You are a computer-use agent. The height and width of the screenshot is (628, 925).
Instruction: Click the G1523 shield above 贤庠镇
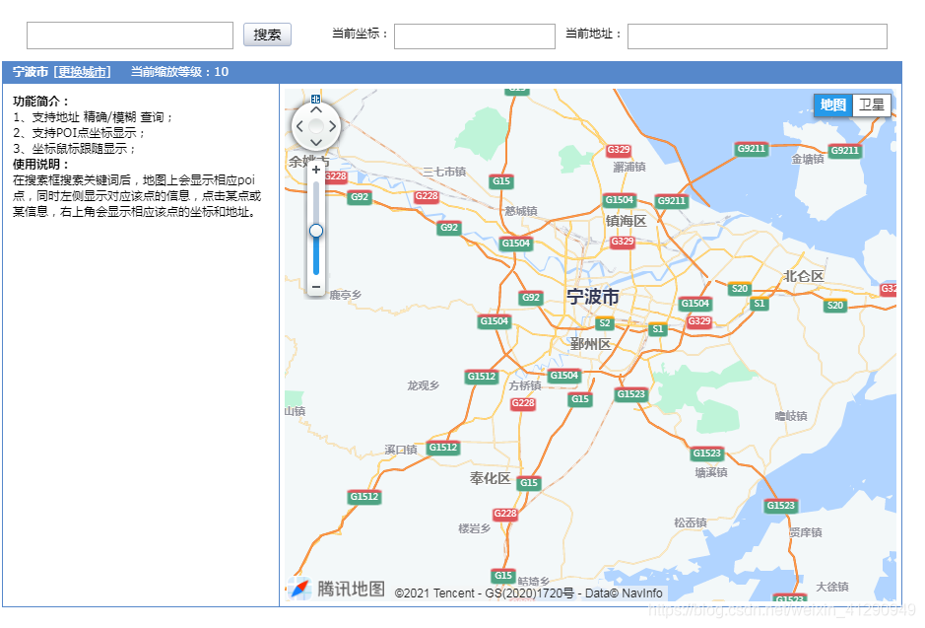(x=780, y=506)
